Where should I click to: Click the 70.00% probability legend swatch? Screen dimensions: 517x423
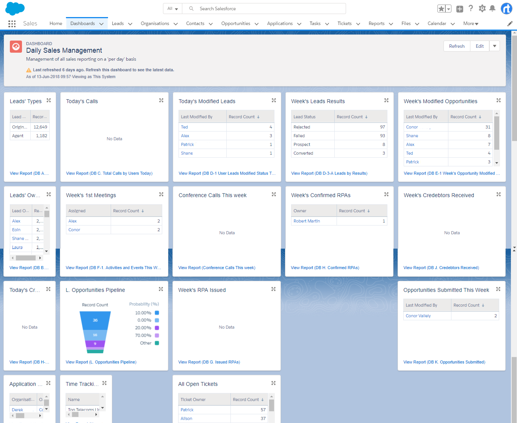click(x=157, y=335)
